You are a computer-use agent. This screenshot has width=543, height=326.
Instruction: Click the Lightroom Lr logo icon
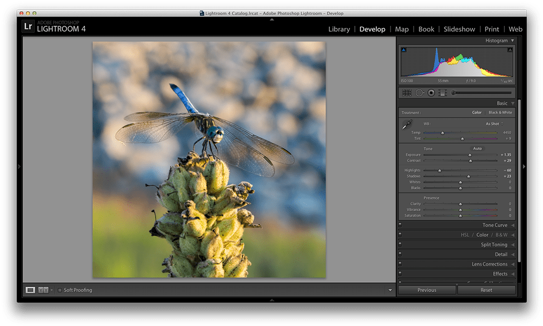(x=27, y=26)
